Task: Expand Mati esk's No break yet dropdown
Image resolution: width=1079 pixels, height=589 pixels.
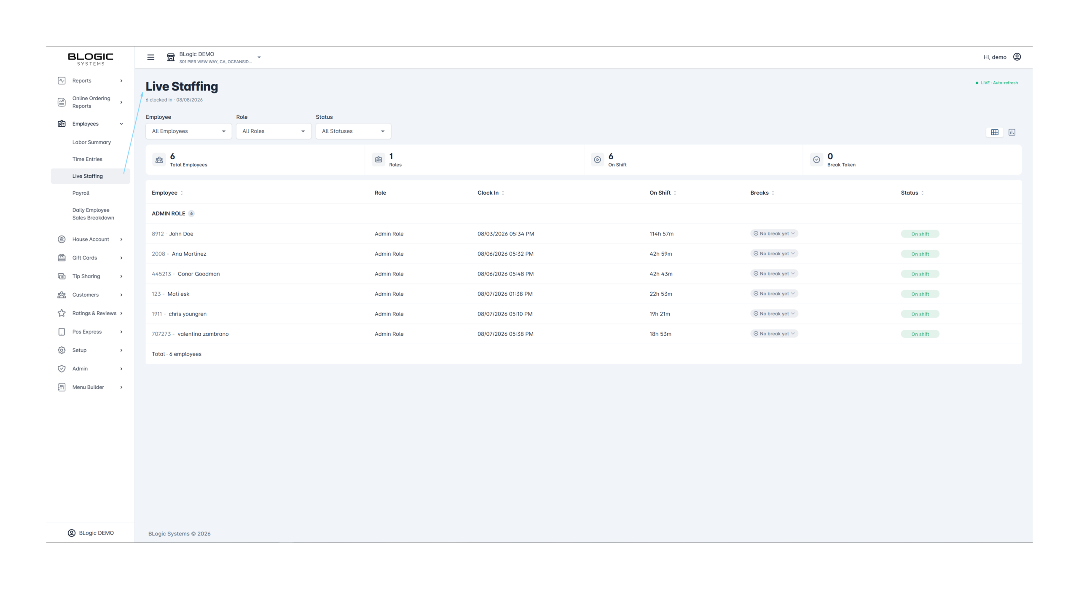Action: [774, 294]
